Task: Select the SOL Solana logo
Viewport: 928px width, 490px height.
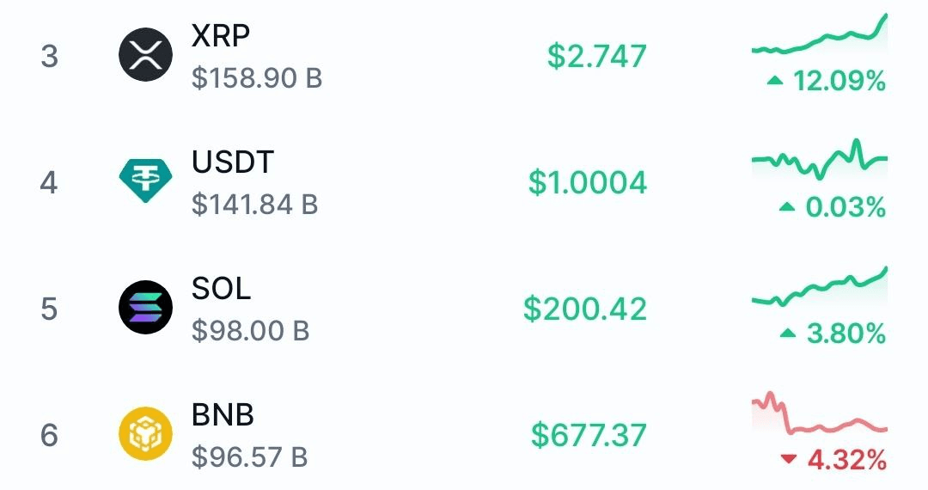Action: [x=145, y=308]
